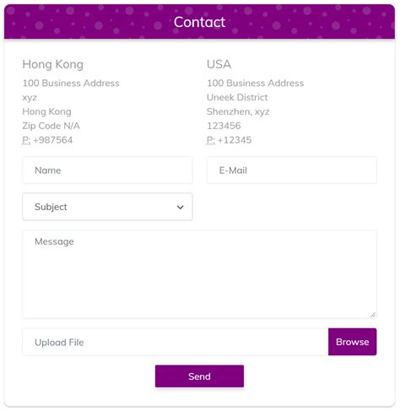
Task: Click Hong Kong phone number +987564
Action: [53, 140]
